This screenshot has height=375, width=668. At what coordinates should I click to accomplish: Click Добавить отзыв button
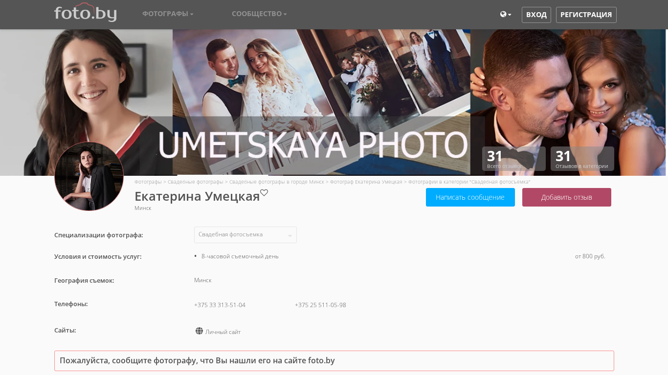coord(567,197)
